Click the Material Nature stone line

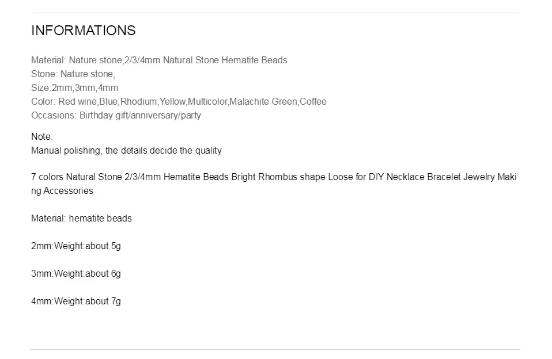pos(159,60)
